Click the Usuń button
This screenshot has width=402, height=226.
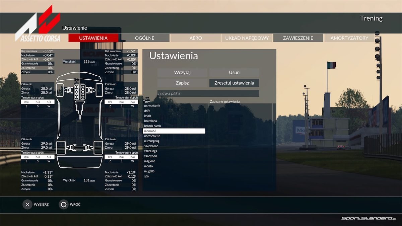pyautogui.click(x=234, y=72)
